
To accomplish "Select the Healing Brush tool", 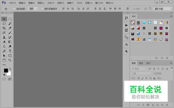I will pyautogui.click(x=4, y=33).
